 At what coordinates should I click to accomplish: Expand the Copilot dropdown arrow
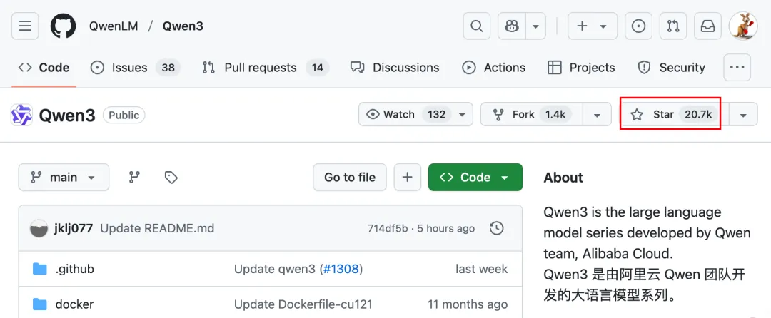tap(536, 26)
